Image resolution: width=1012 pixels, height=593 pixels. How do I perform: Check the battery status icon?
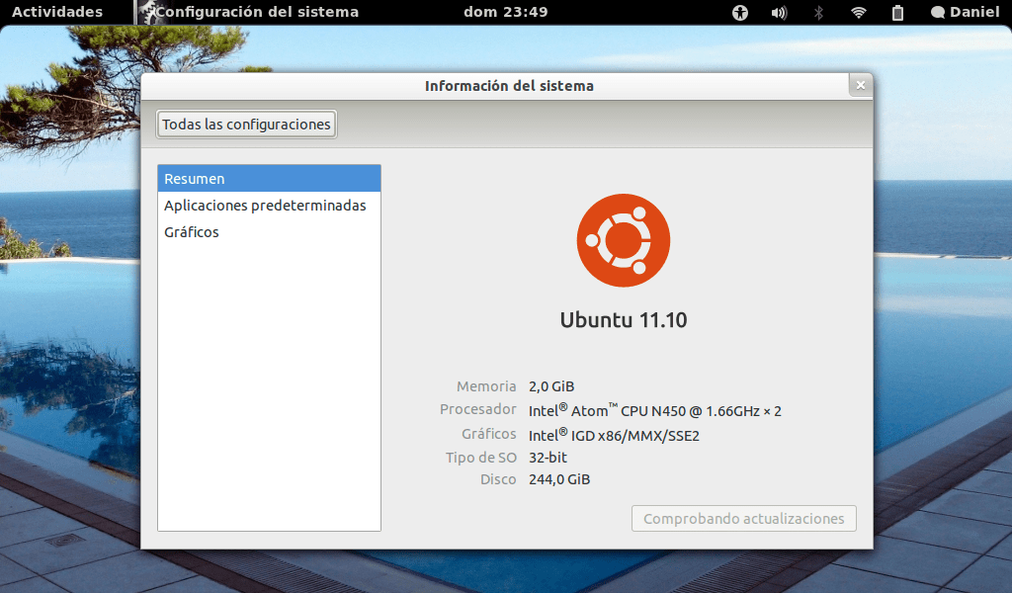coord(897,12)
